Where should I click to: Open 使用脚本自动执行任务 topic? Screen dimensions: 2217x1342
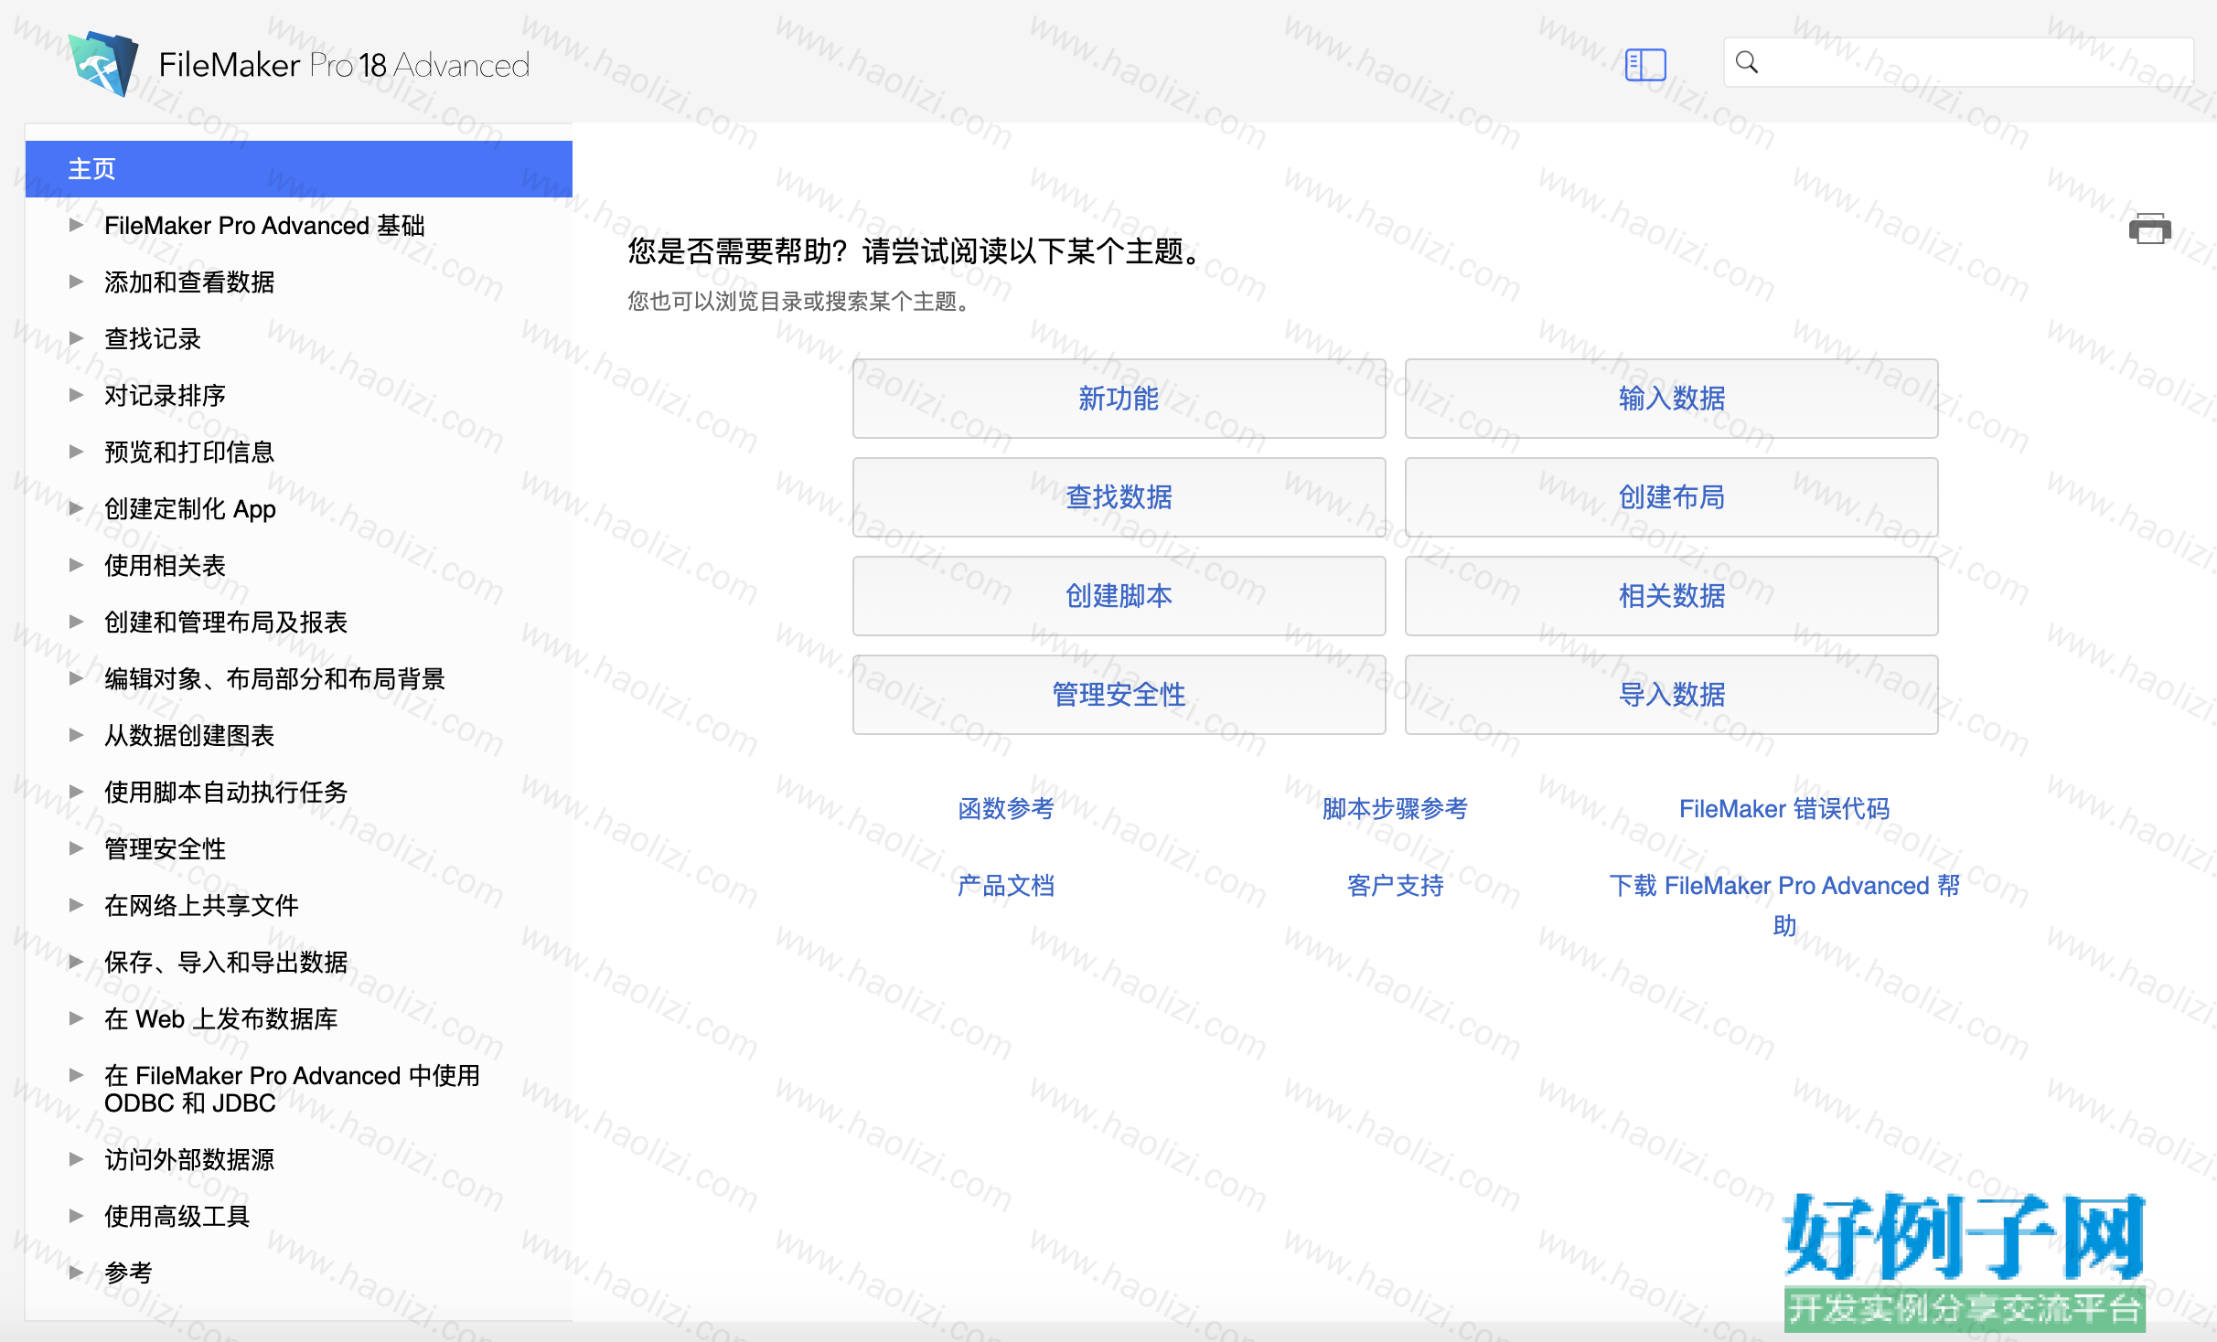coord(226,793)
